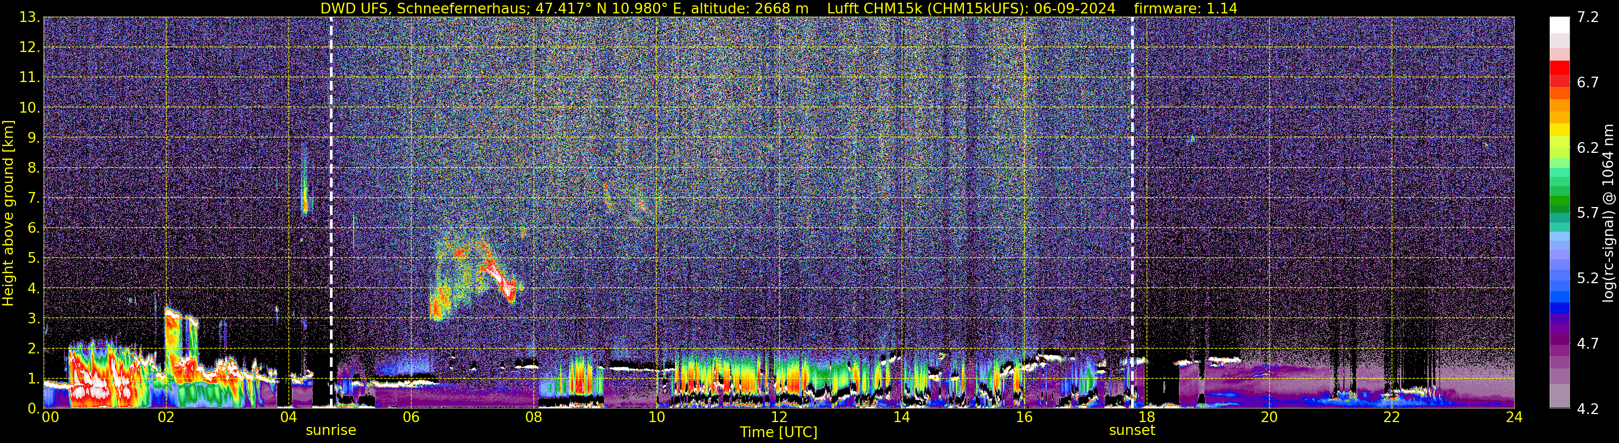
Task: Click the '06' tick on the time axis
Action: coord(411,418)
